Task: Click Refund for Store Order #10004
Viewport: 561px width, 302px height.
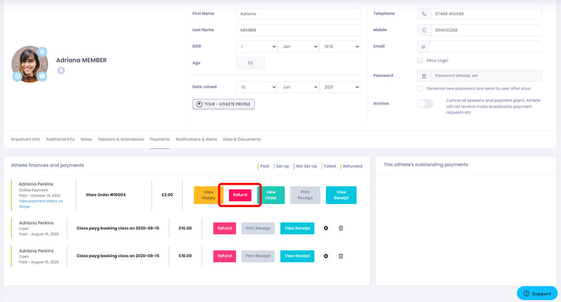Action: tap(240, 195)
